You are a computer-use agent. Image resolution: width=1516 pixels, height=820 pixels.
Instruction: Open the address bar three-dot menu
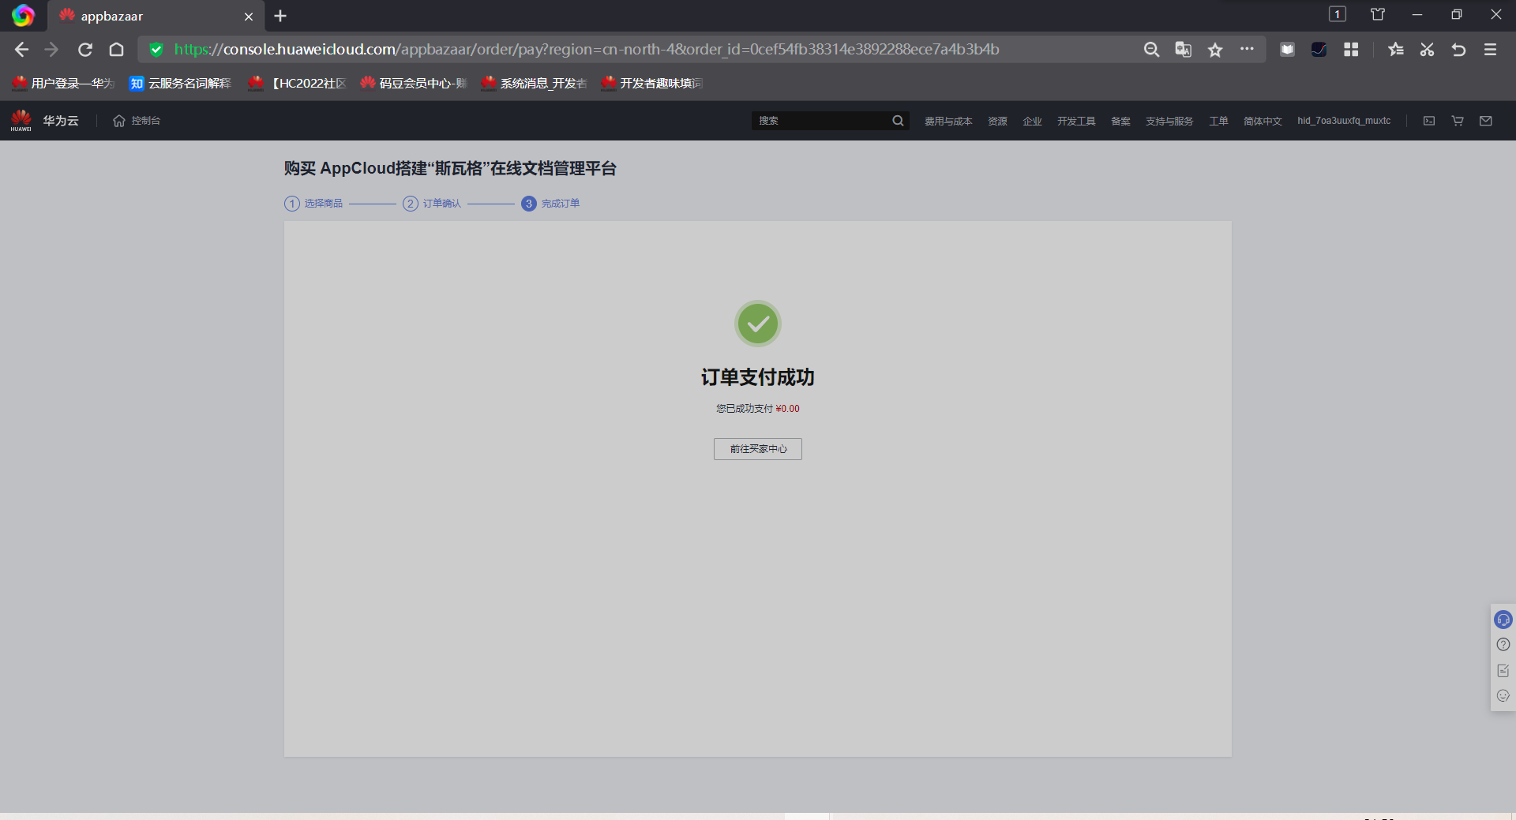click(1247, 49)
